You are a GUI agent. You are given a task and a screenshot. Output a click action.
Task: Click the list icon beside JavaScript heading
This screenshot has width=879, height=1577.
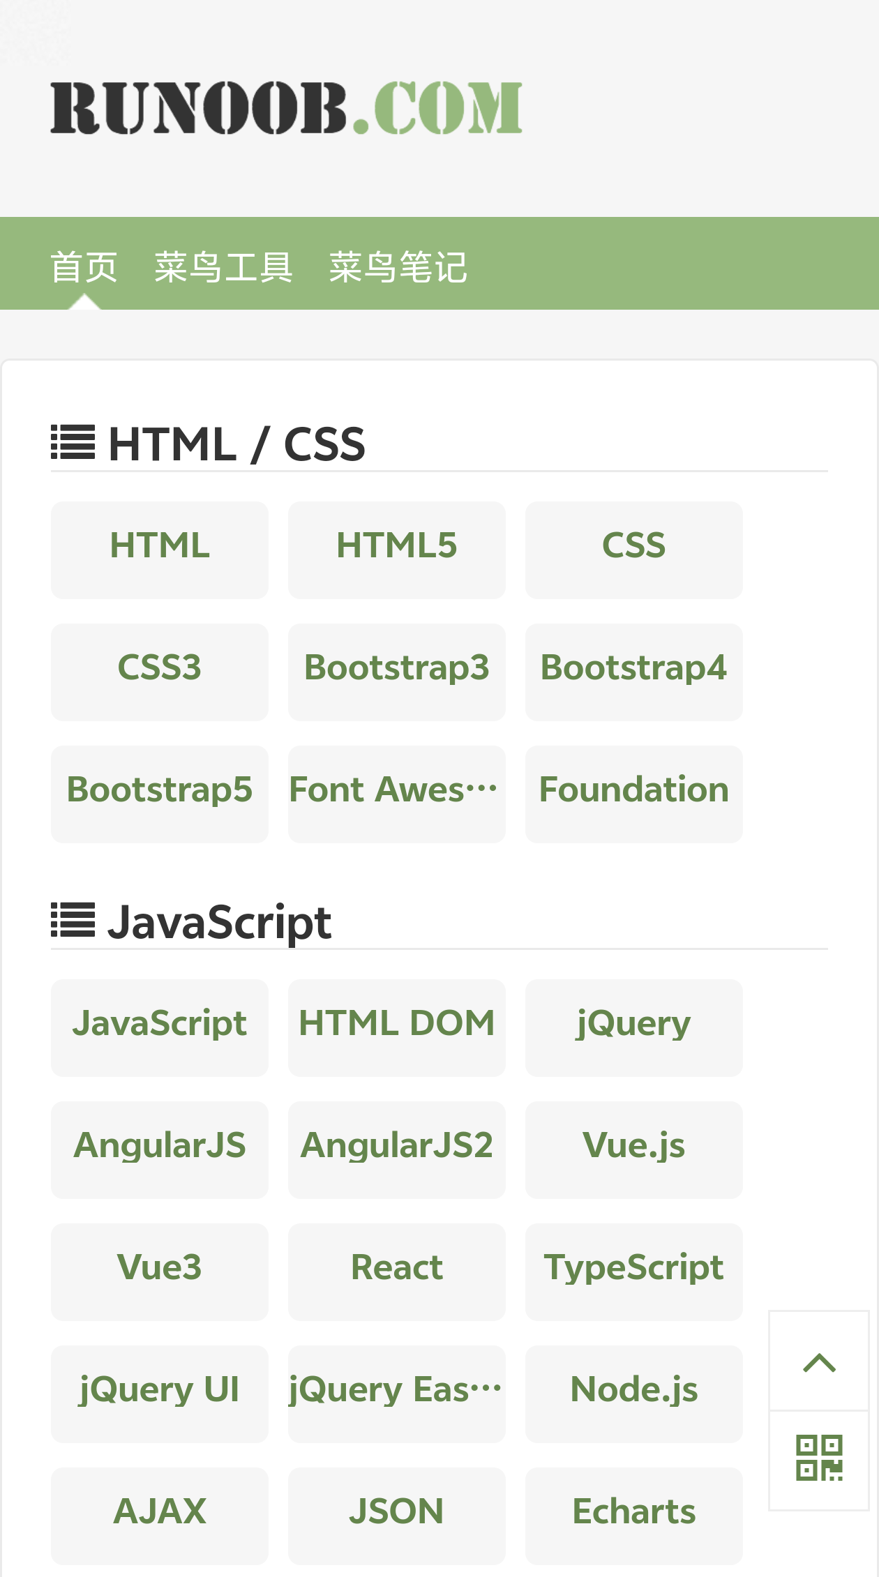point(73,920)
